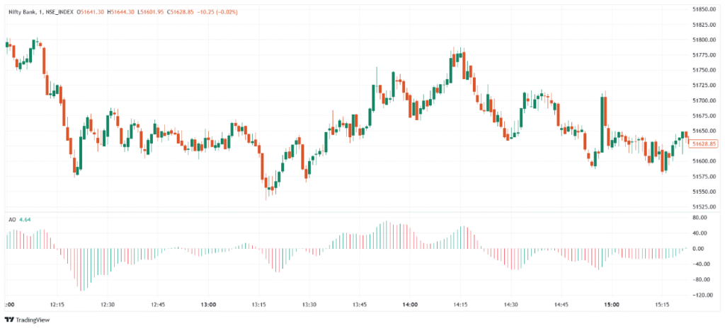This screenshot has width=725, height=328.
Task: Click the 51850.00 price scale label
Action: [704, 9]
